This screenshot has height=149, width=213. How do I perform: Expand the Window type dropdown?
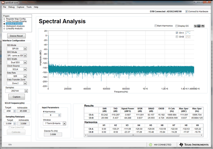tap(64, 124)
